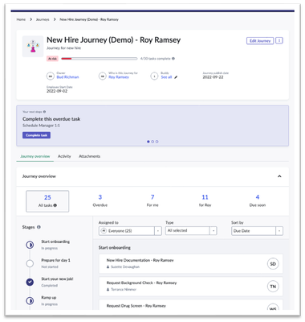The height and width of the screenshot is (322, 305).
Task: Open the Request Drug Screen task card
Action: click(x=191, y=305)
